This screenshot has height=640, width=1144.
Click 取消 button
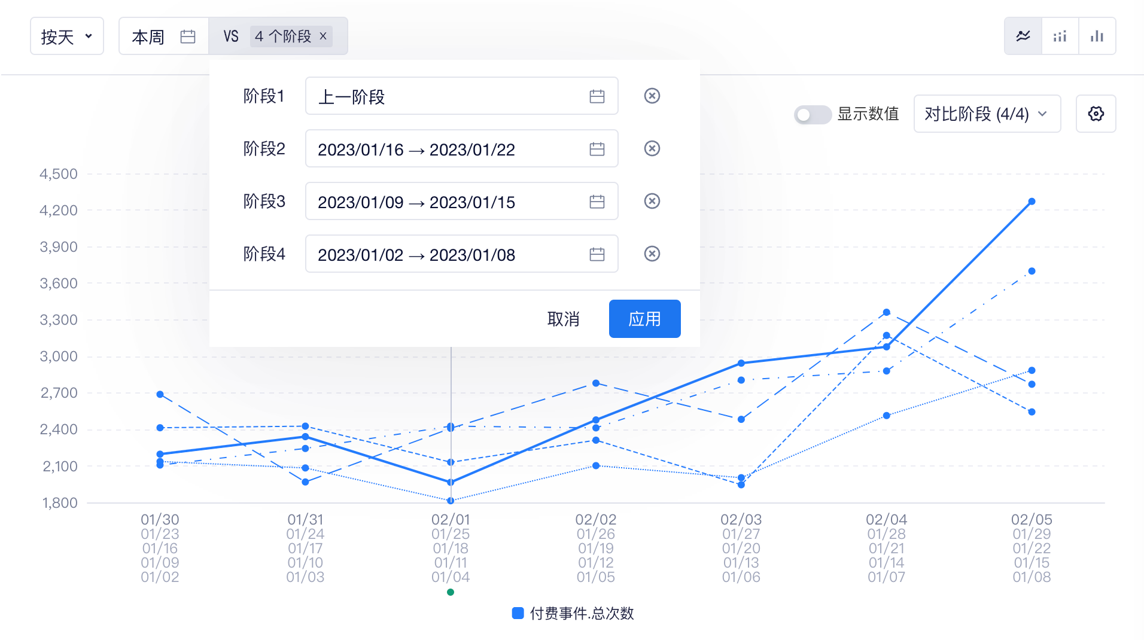tap(563, 319)
